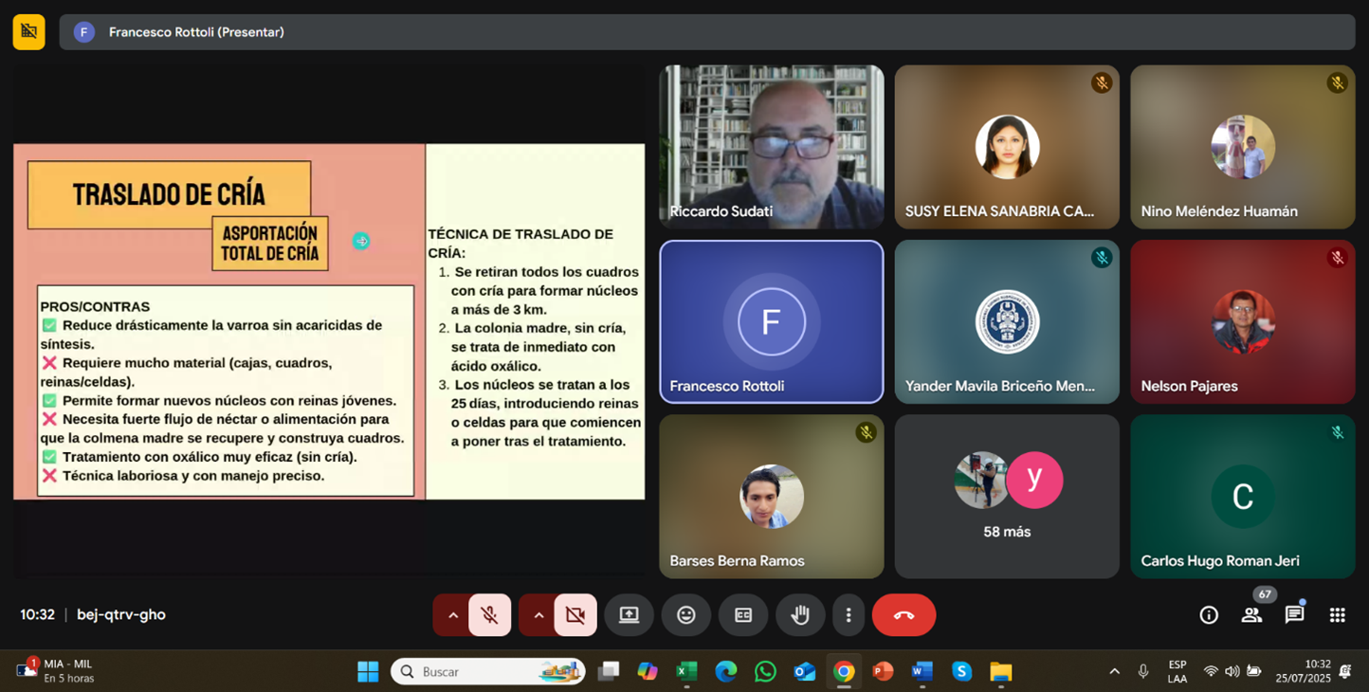1369x692 pixels.
Task: Turn on the camera toggle
Action: tap(575, 615)
